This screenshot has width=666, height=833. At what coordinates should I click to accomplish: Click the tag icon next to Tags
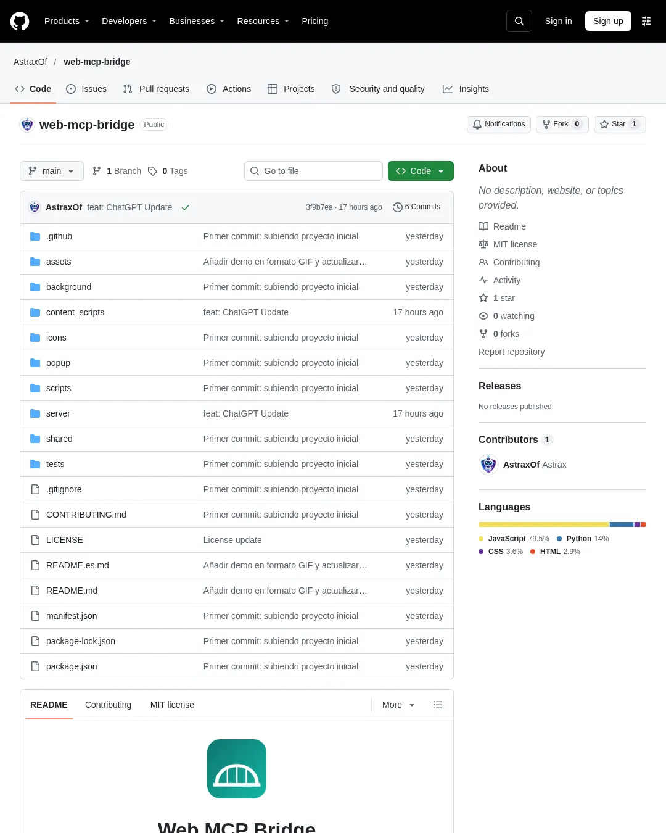pyautogui.click(x=153, y=171)
